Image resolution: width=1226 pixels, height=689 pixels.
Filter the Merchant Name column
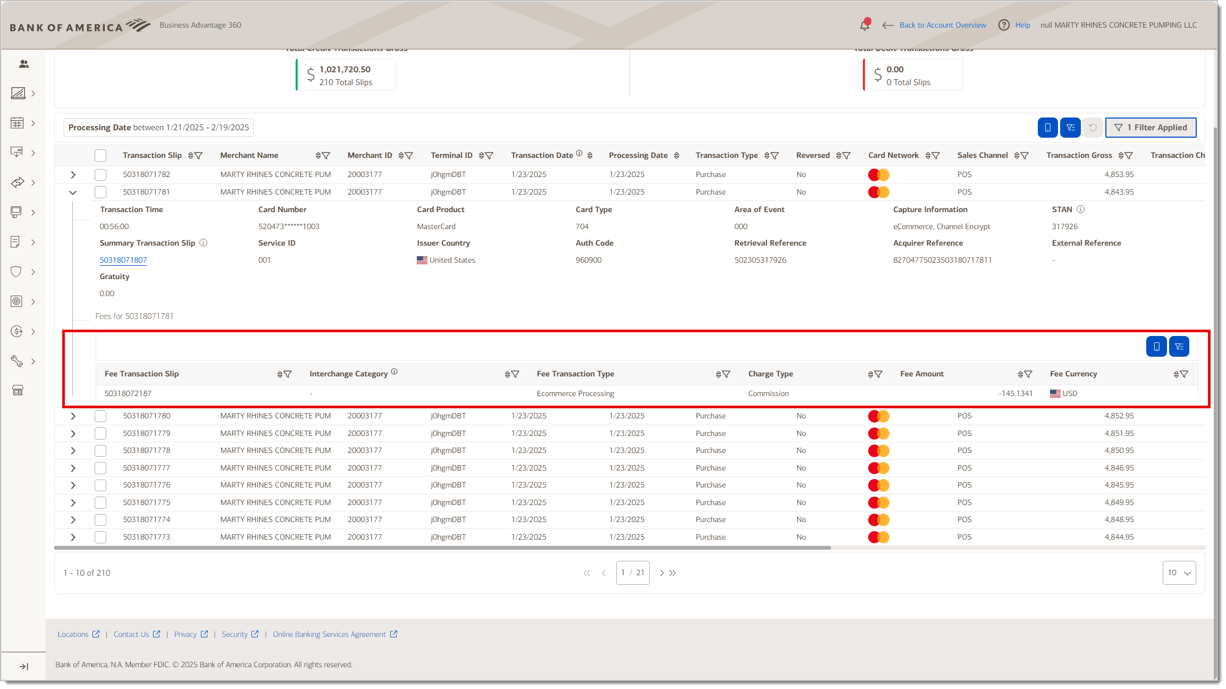click(x=326, y=156)
